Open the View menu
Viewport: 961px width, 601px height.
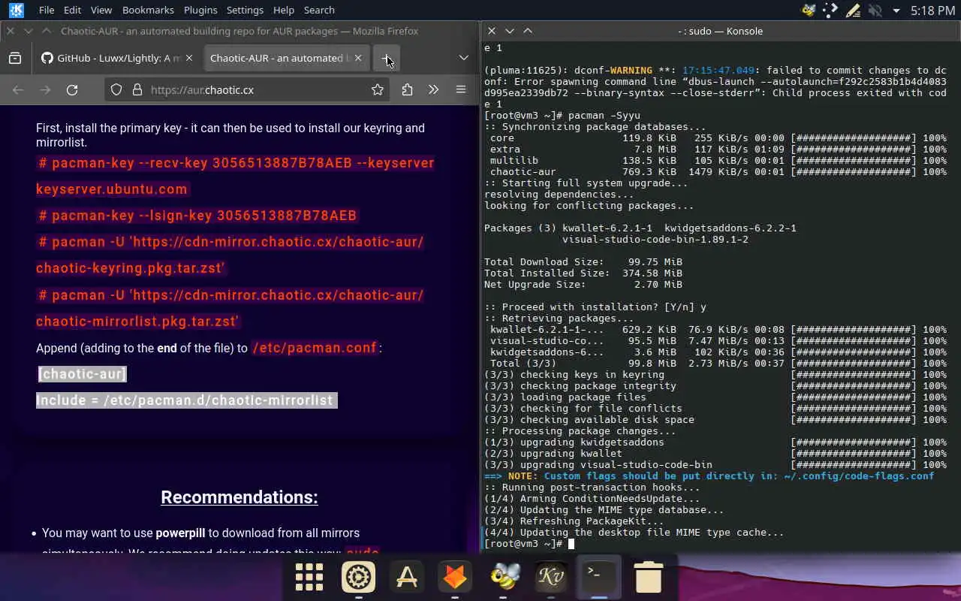point(101,10)
